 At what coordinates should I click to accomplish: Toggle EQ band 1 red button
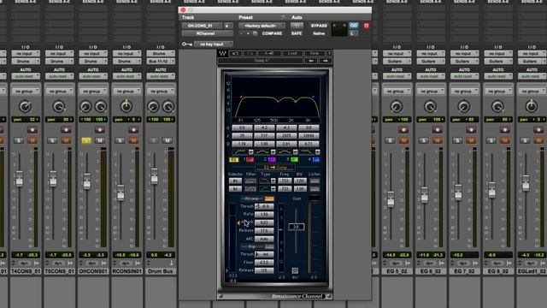tap(250, 160)
